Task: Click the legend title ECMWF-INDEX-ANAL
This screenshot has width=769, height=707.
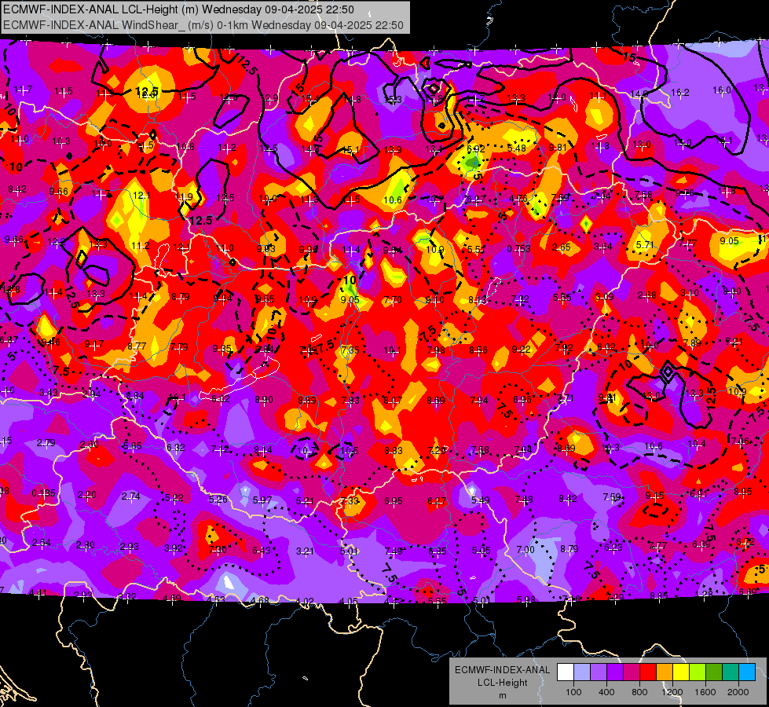Action: tap(502, 670)
